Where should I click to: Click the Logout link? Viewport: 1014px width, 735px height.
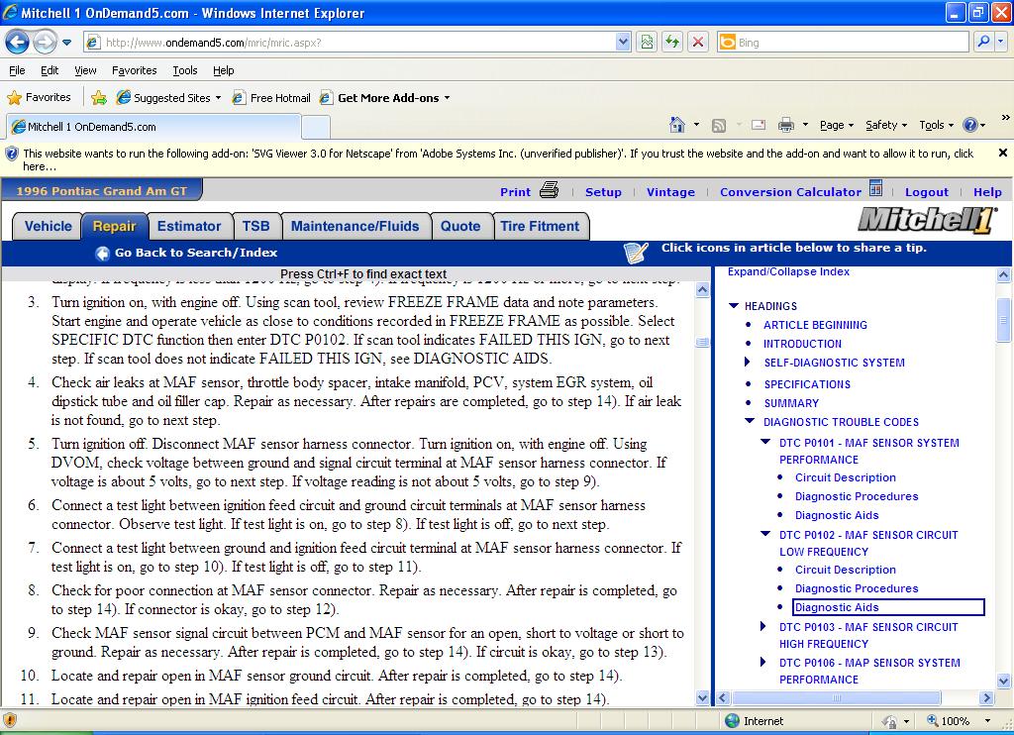926,192
